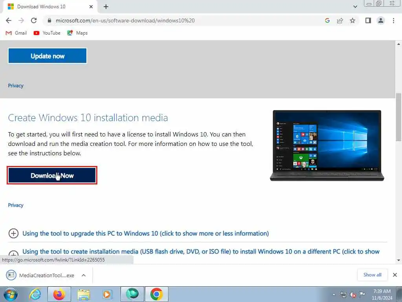Open the Windows Start button
The image size is (402, 302).
tap(11, 294)
